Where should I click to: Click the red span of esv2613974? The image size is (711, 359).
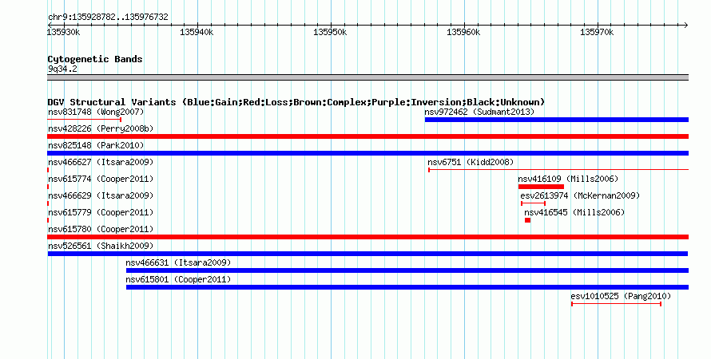(534, 203)
